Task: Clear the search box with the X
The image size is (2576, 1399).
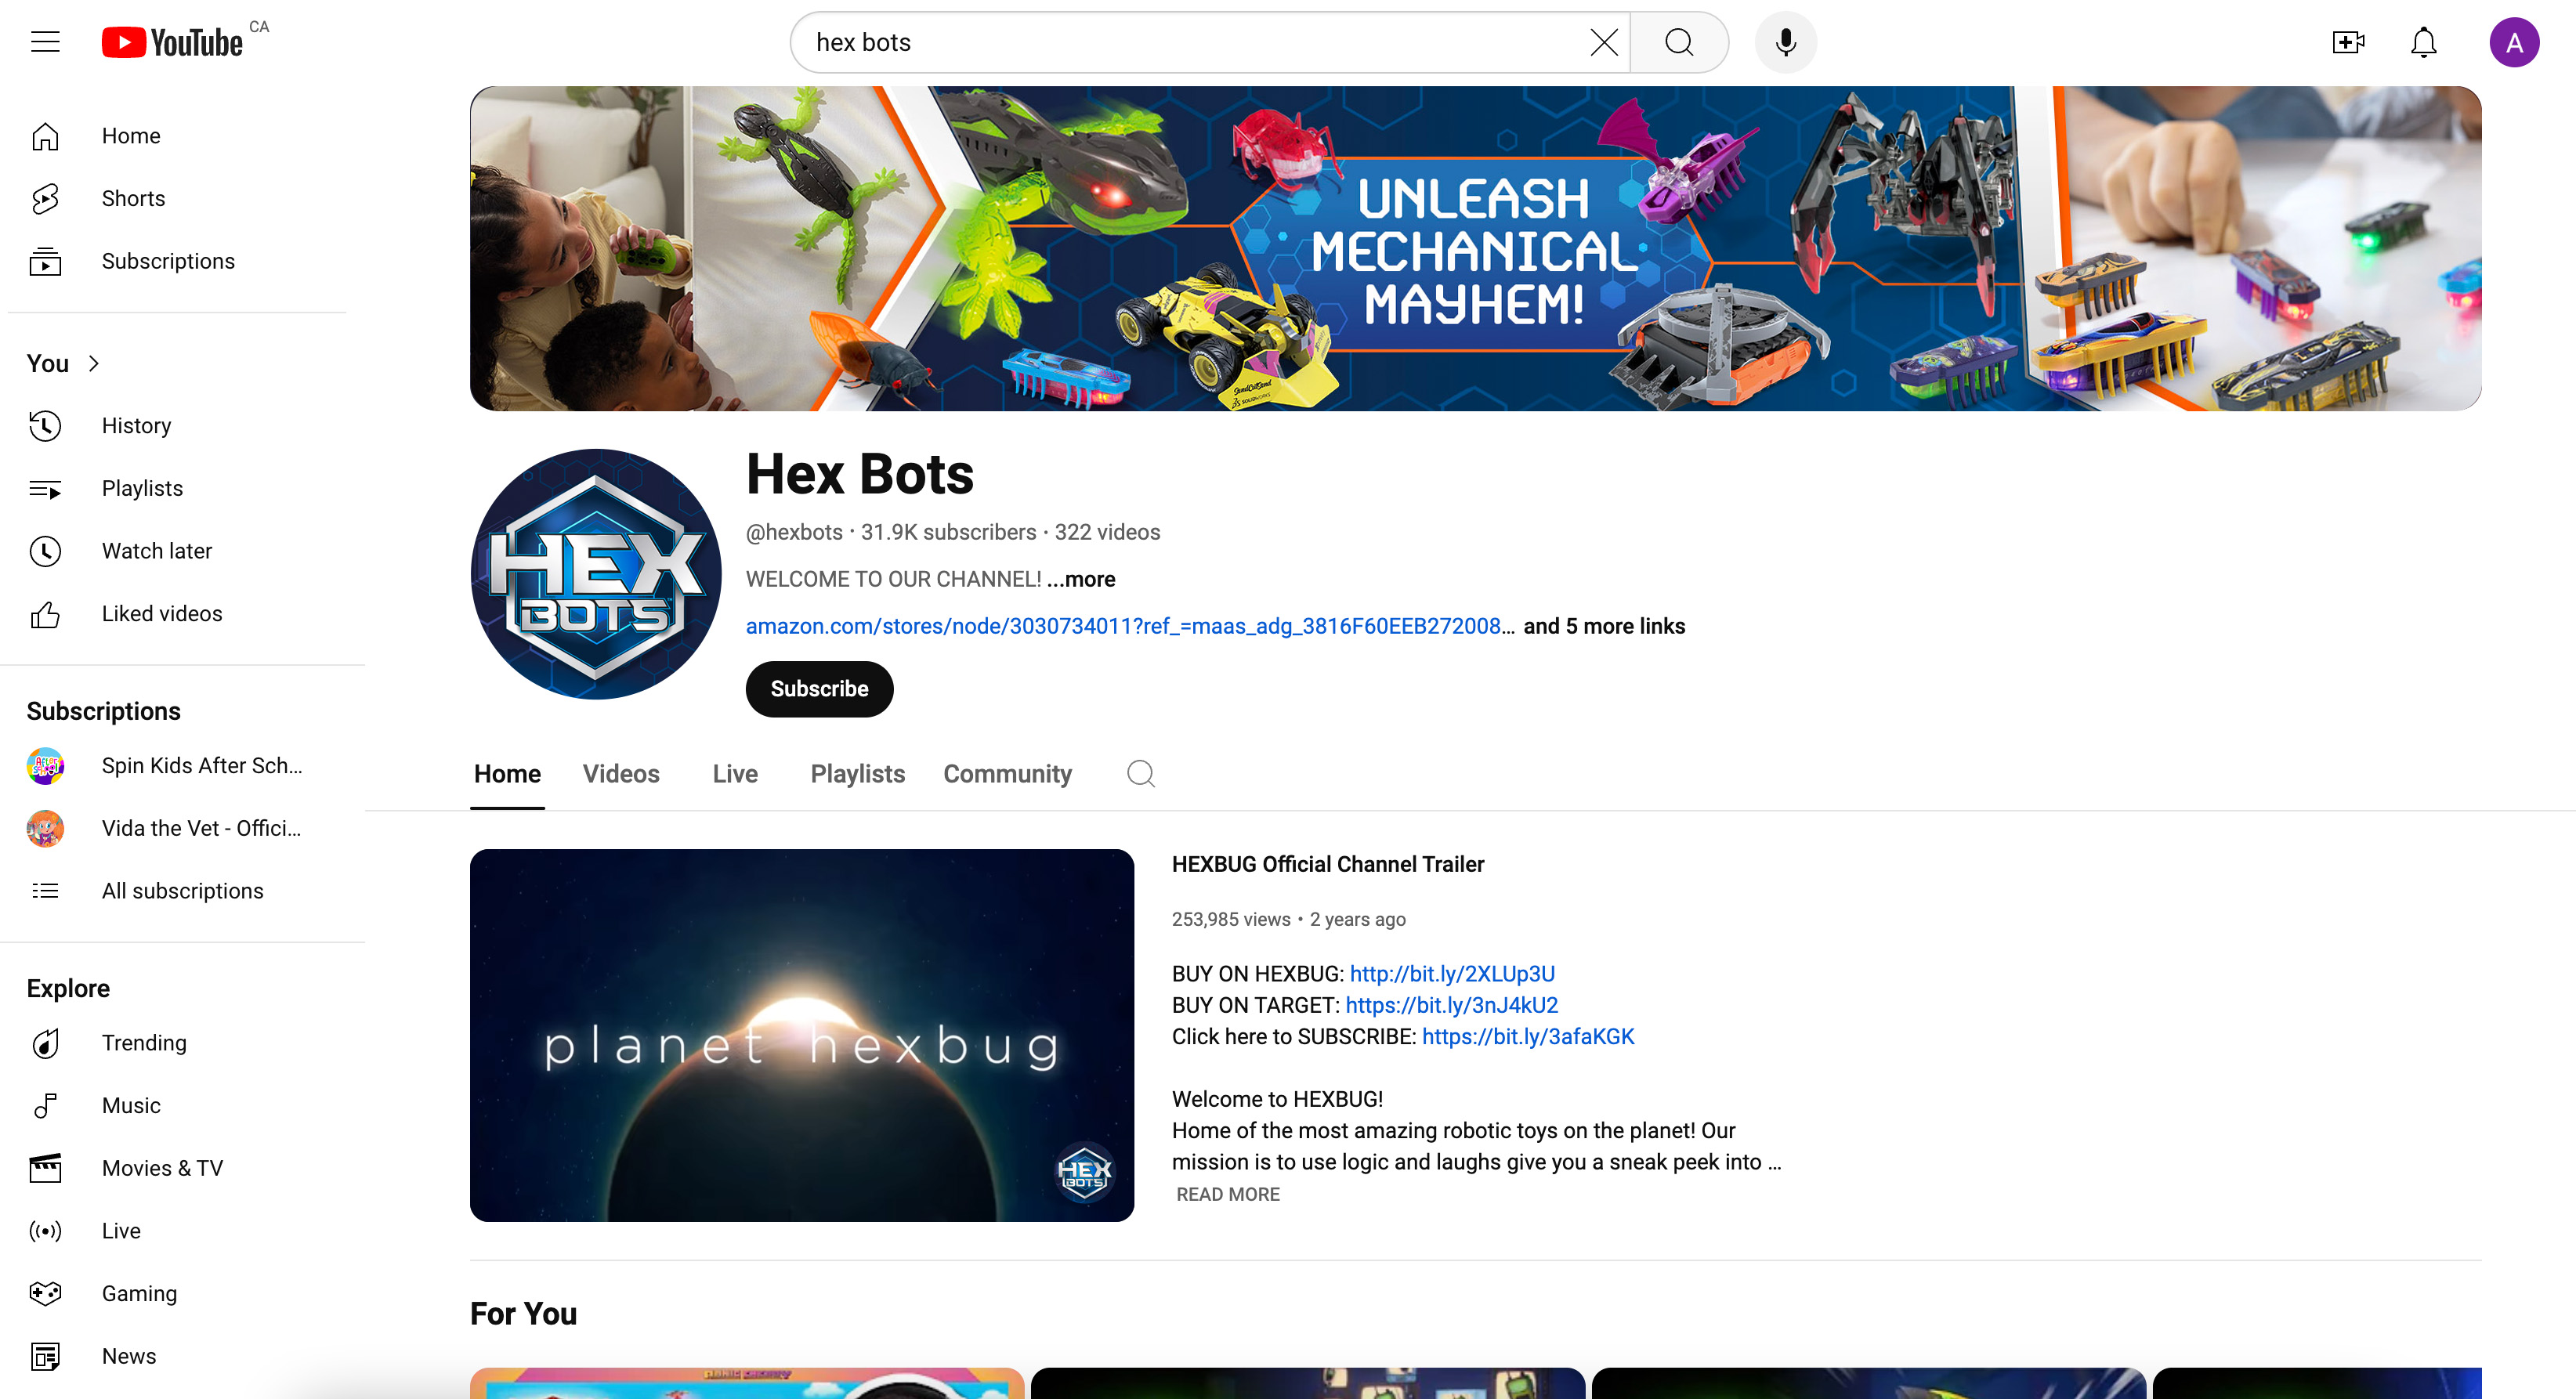Action: point(1603,42)
